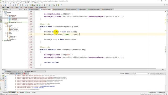This screenshot has height=95, width=168.
Task: Expand the menu folder node
Action: pyautogui.click(x=6, y=32)
